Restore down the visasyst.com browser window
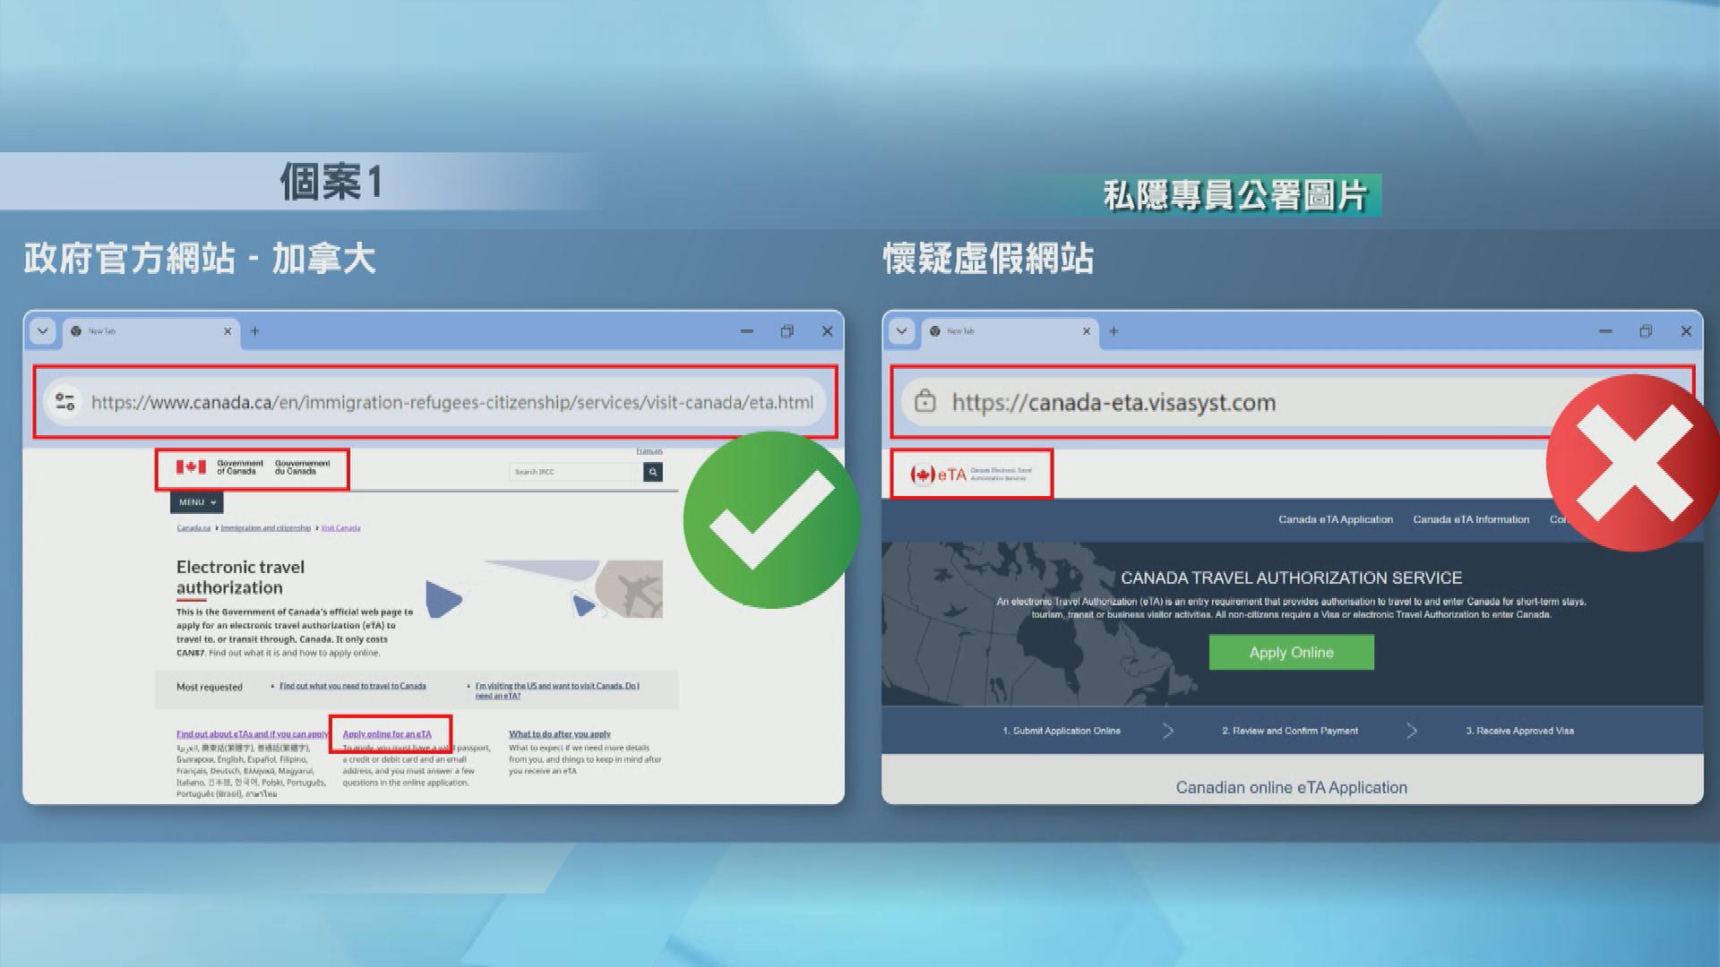The width and height of the screenshot is (1720, 967). coord(1646,331)
